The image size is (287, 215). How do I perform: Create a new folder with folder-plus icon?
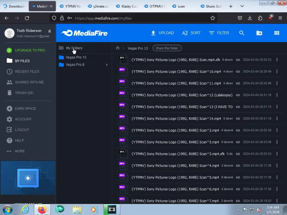[259, 33]
